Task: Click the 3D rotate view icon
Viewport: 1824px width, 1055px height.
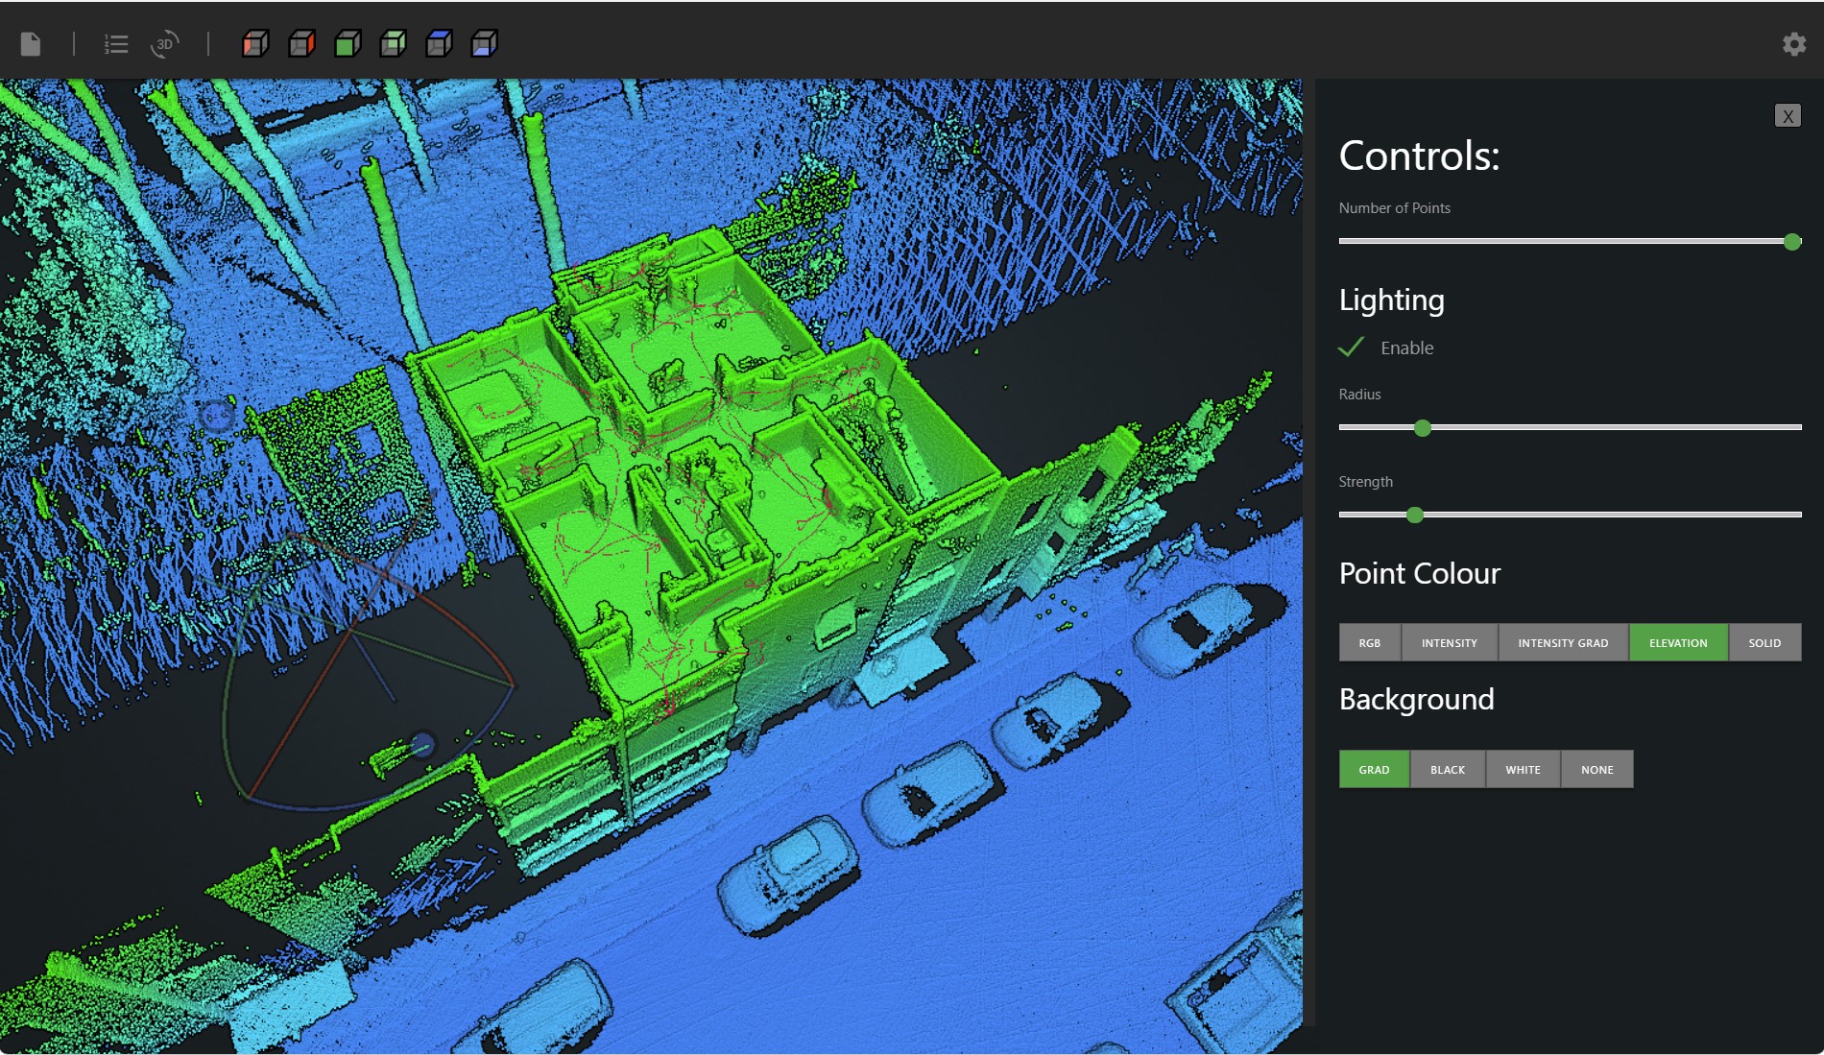Action: click(x=164, y=44)
